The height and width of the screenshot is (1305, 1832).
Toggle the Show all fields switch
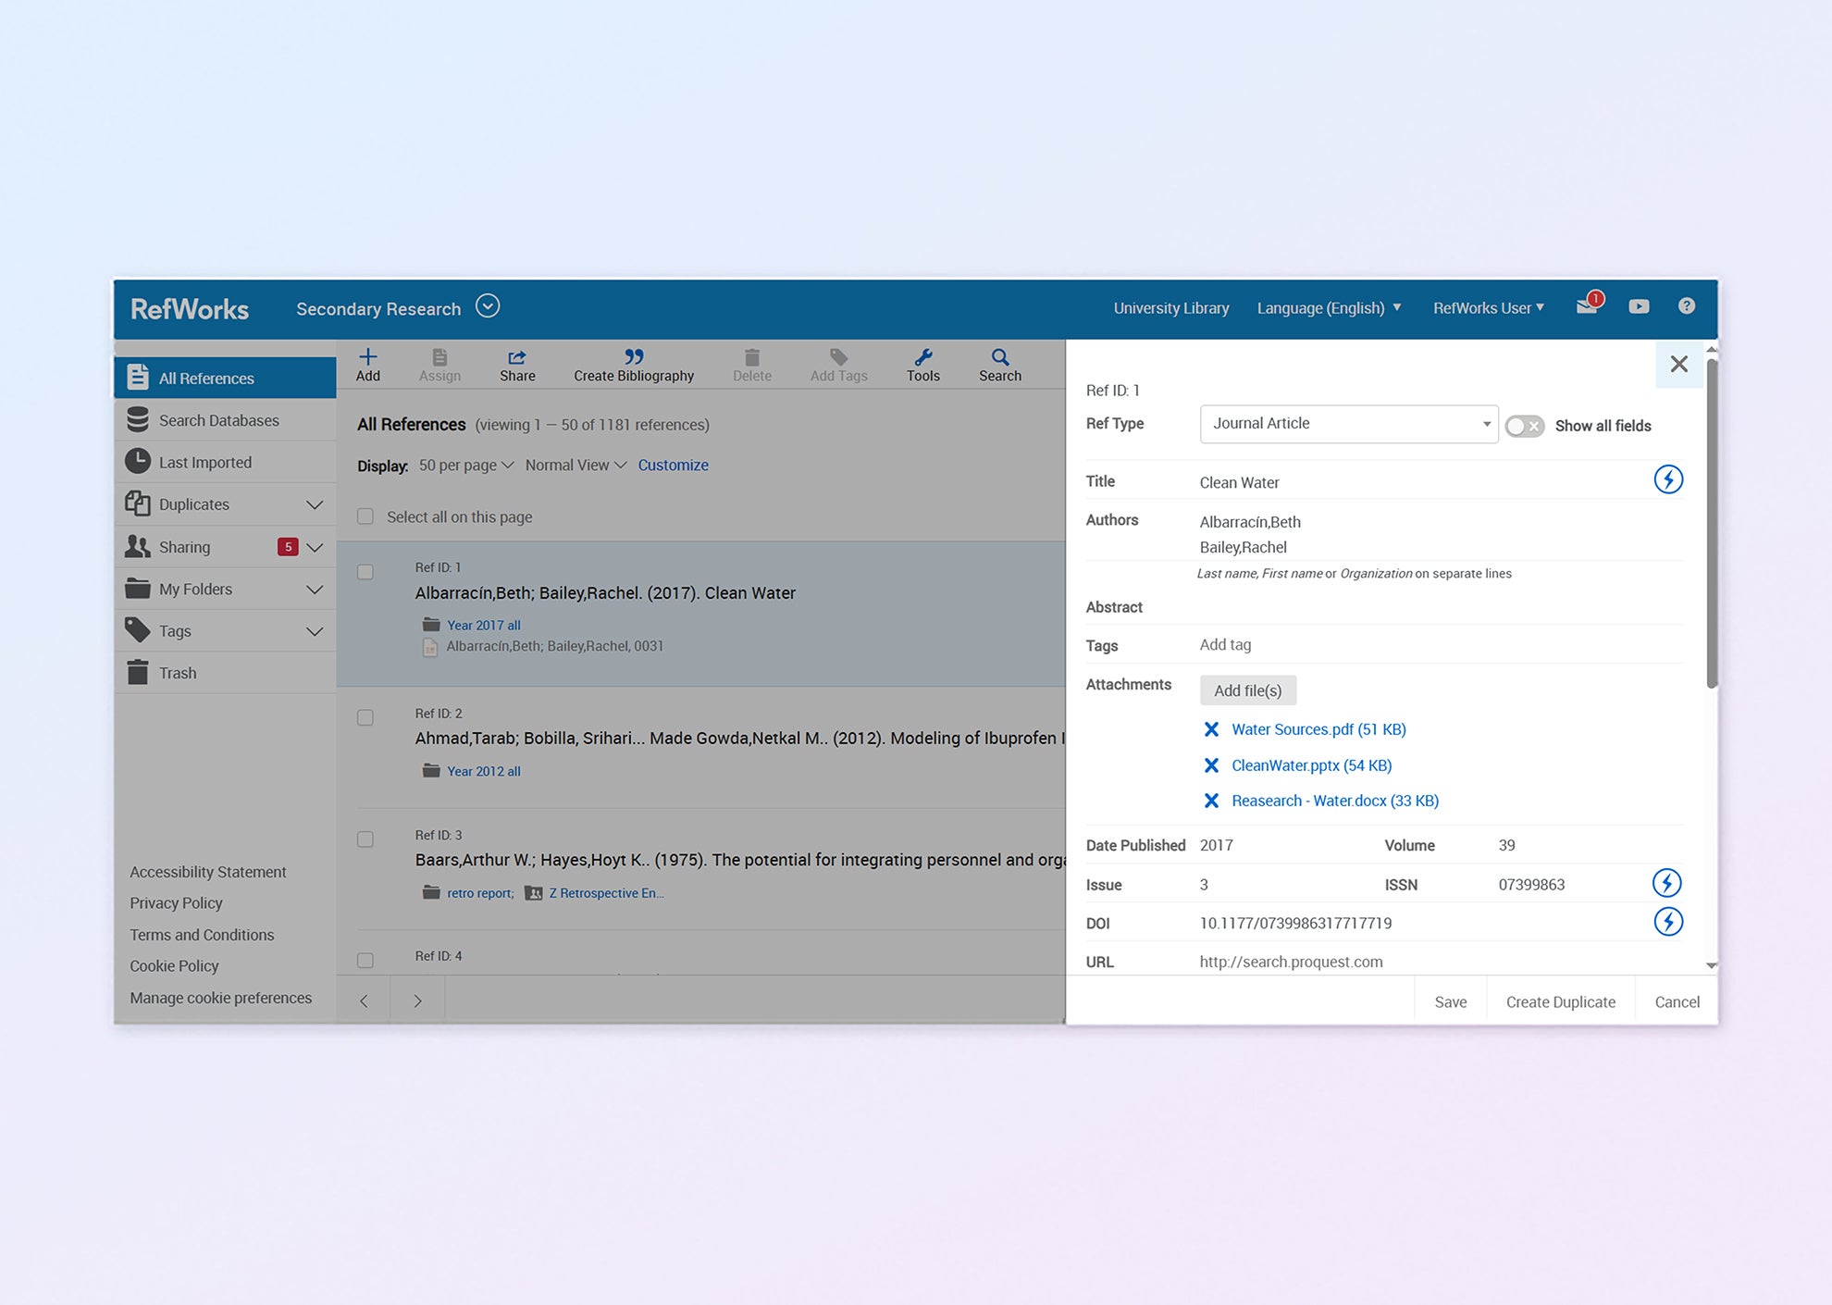click(x=1524, y=426)
